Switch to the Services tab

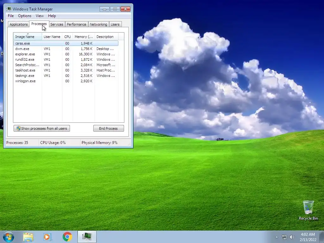coord(57,24)
